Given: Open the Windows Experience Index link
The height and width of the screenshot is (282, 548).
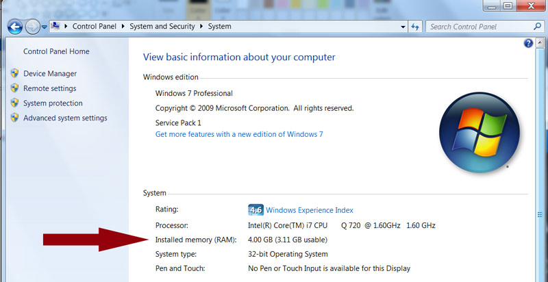Looking at the screenshot, I should 310,210.
